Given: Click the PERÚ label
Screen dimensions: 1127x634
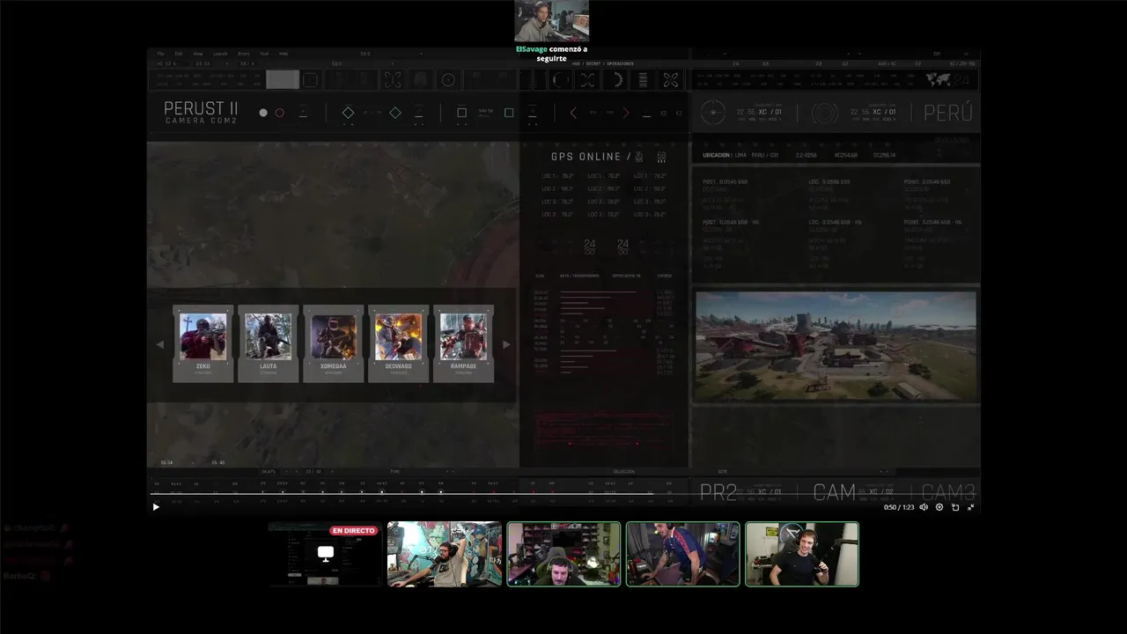Looking at the screenshot, I should [x=948, y=113].
